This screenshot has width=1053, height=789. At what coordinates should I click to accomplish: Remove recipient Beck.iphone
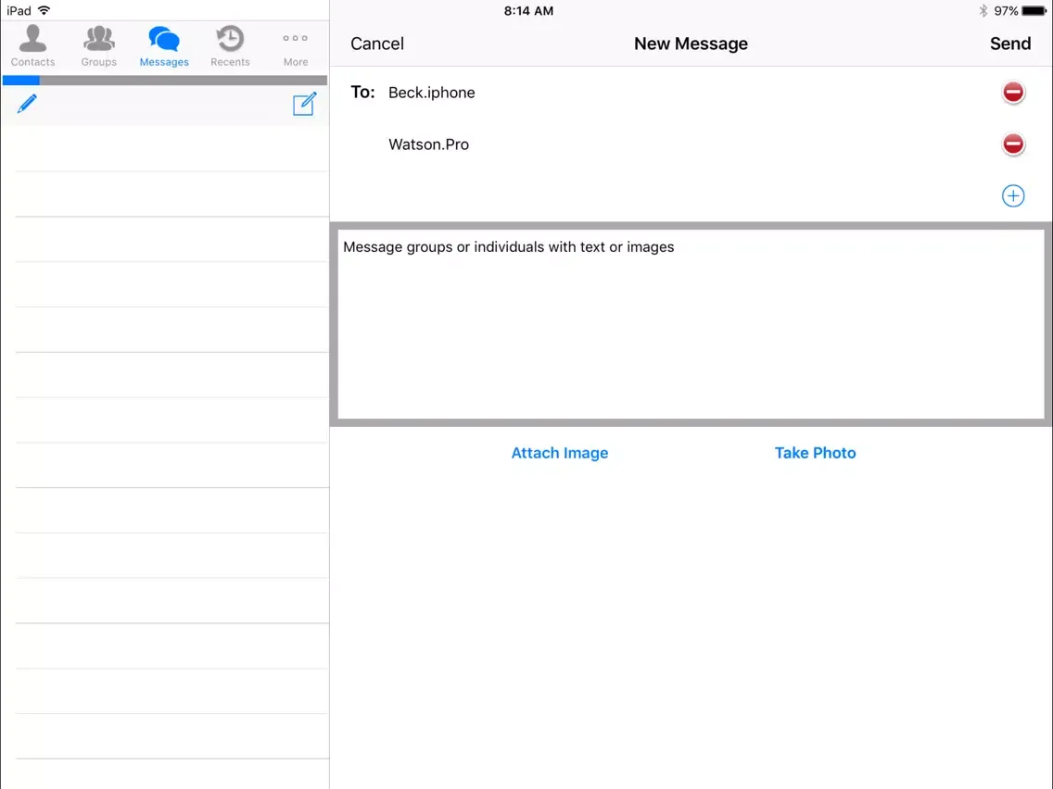point(1013,92)
